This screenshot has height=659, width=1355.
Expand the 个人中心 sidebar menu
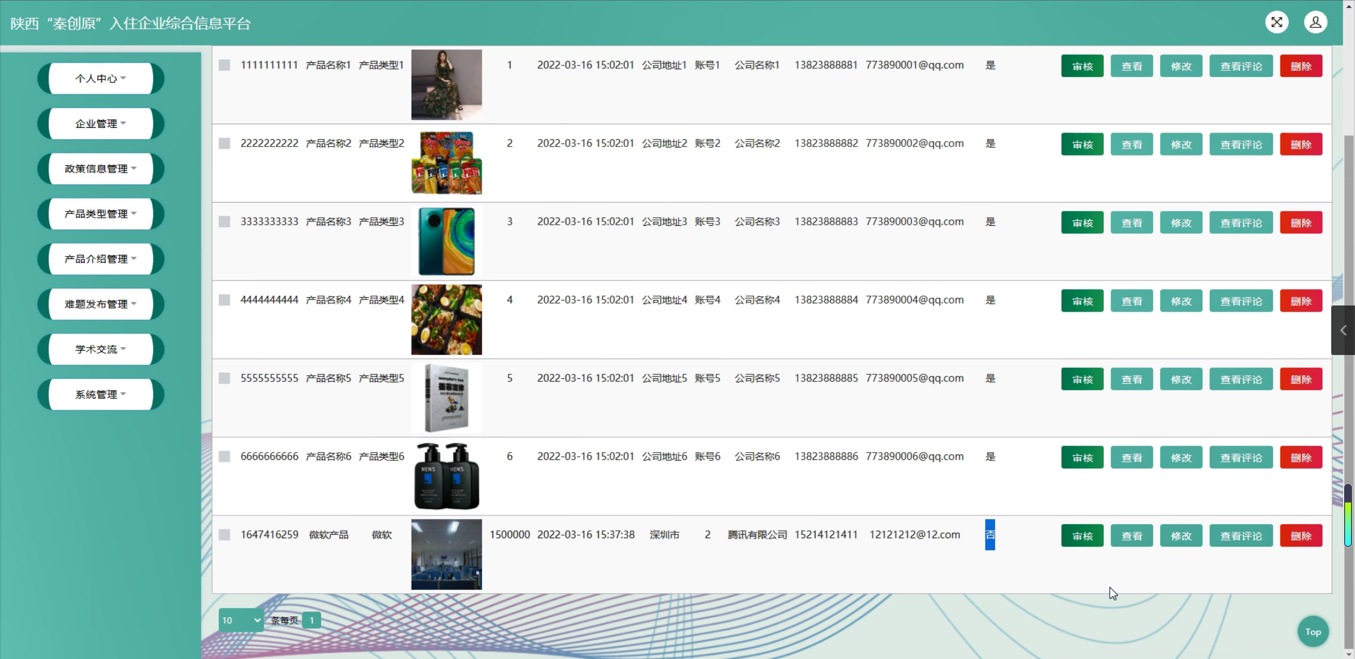coord(101,78)
